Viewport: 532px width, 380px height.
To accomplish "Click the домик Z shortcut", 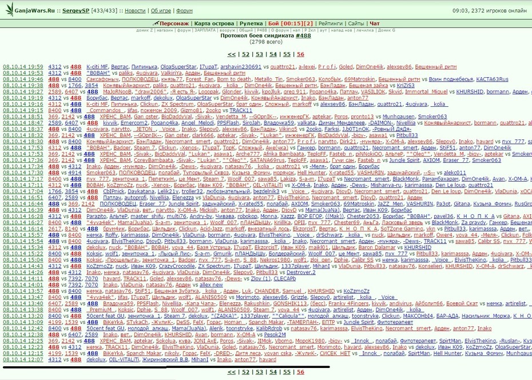I will click(145, 30).
